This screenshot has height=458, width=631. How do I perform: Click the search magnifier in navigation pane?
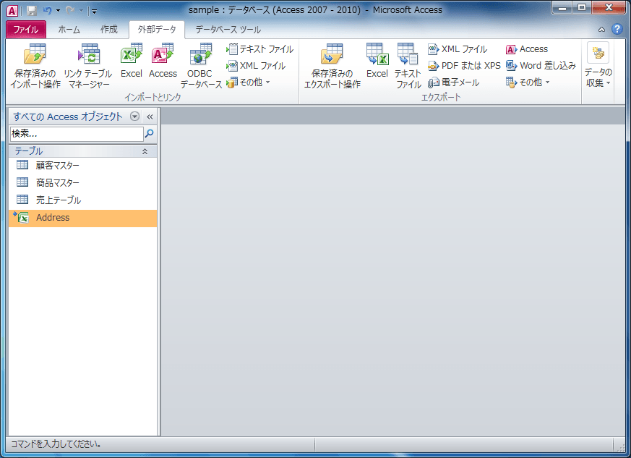click(150, 133)
